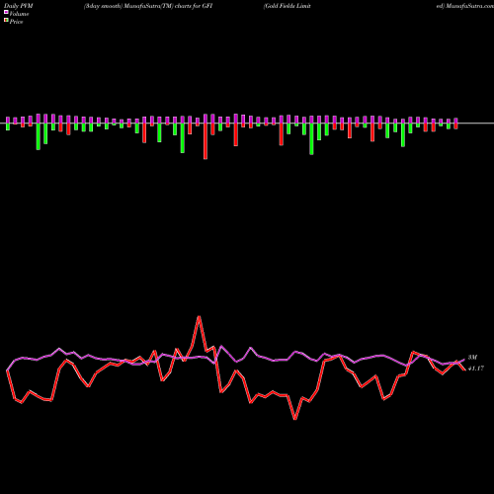Click the 'Price' legend label
Viewport: 494px width, 494px height.
pyautogui.click(x=16, y=22)
